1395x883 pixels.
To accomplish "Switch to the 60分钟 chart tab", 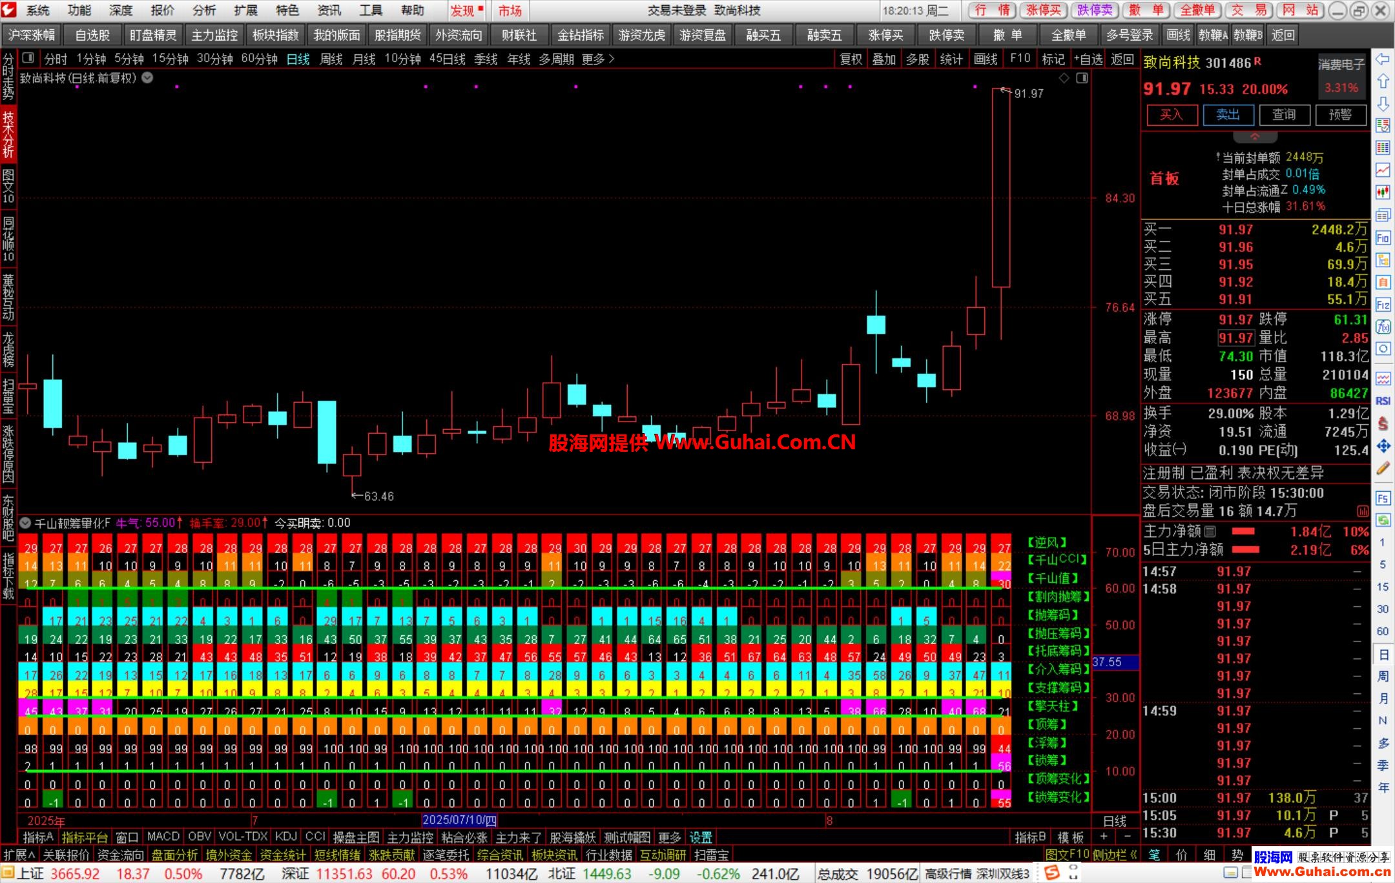I will (x=260, y=59).
